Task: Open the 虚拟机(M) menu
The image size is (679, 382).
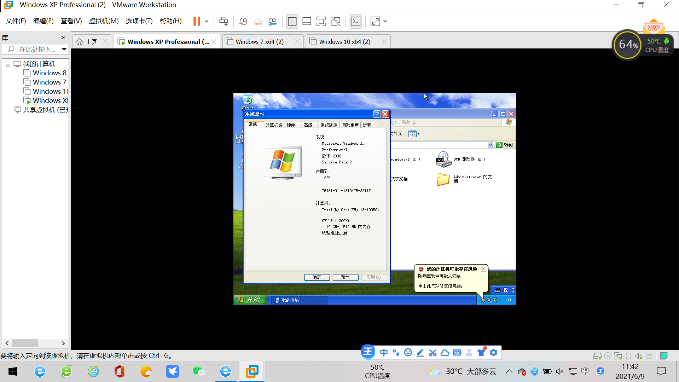Action: [104, 21]
